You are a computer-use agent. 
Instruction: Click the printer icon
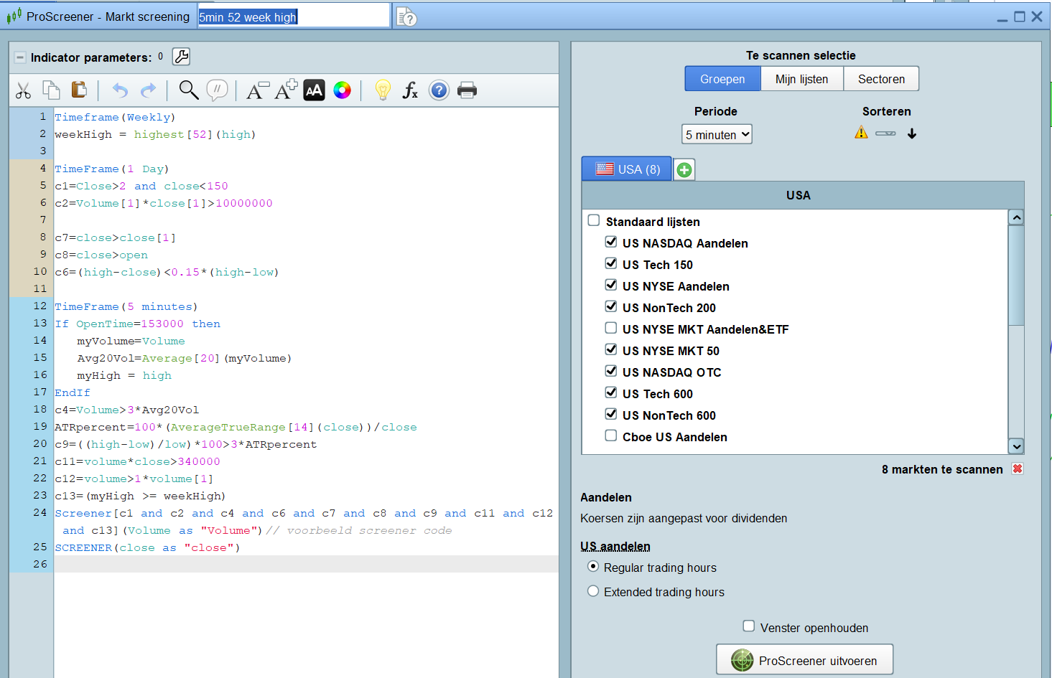tap(467, 90)
